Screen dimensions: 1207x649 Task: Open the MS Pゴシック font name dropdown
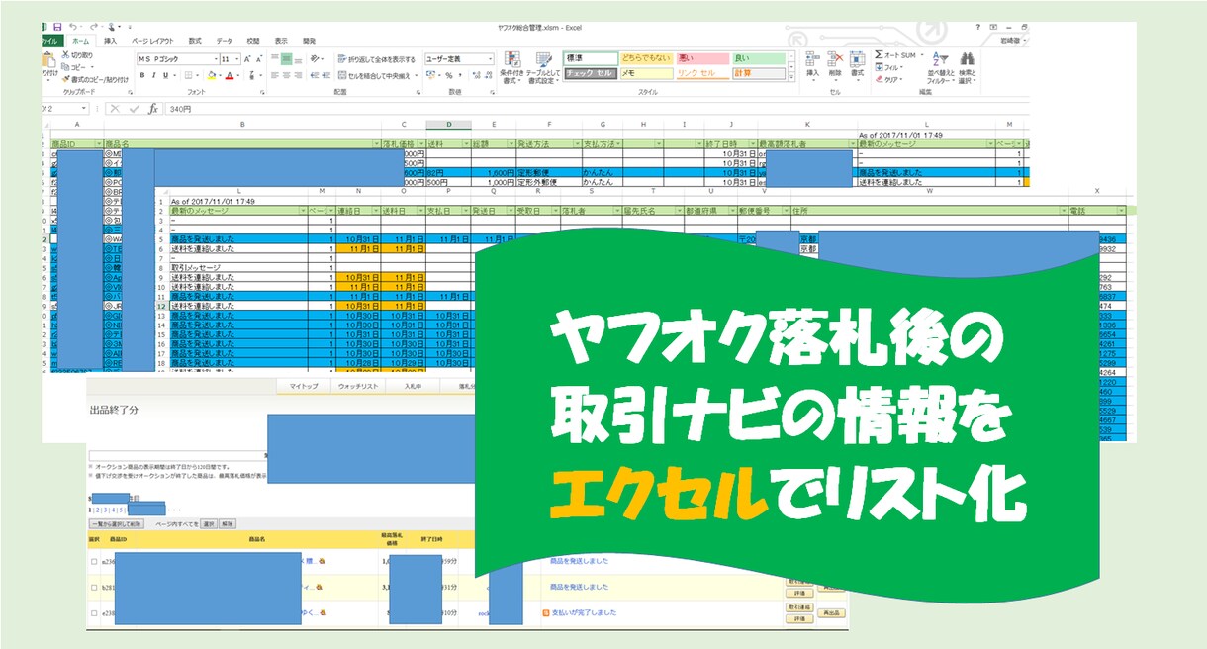(216, 59)
